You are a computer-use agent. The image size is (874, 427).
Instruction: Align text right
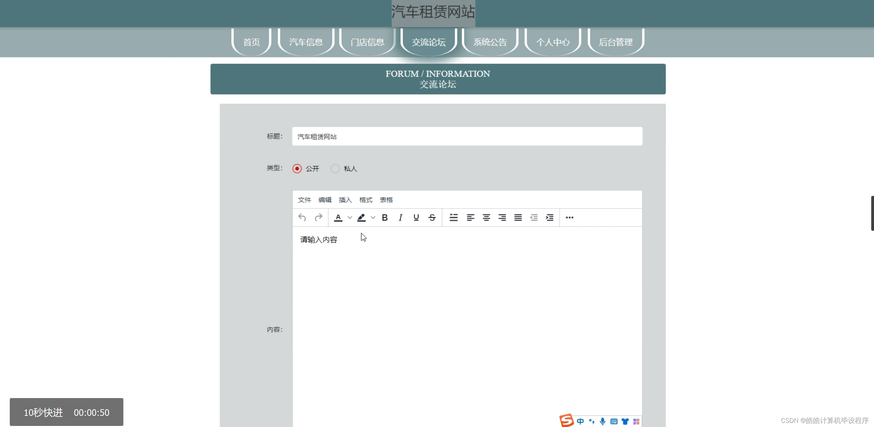502,218
